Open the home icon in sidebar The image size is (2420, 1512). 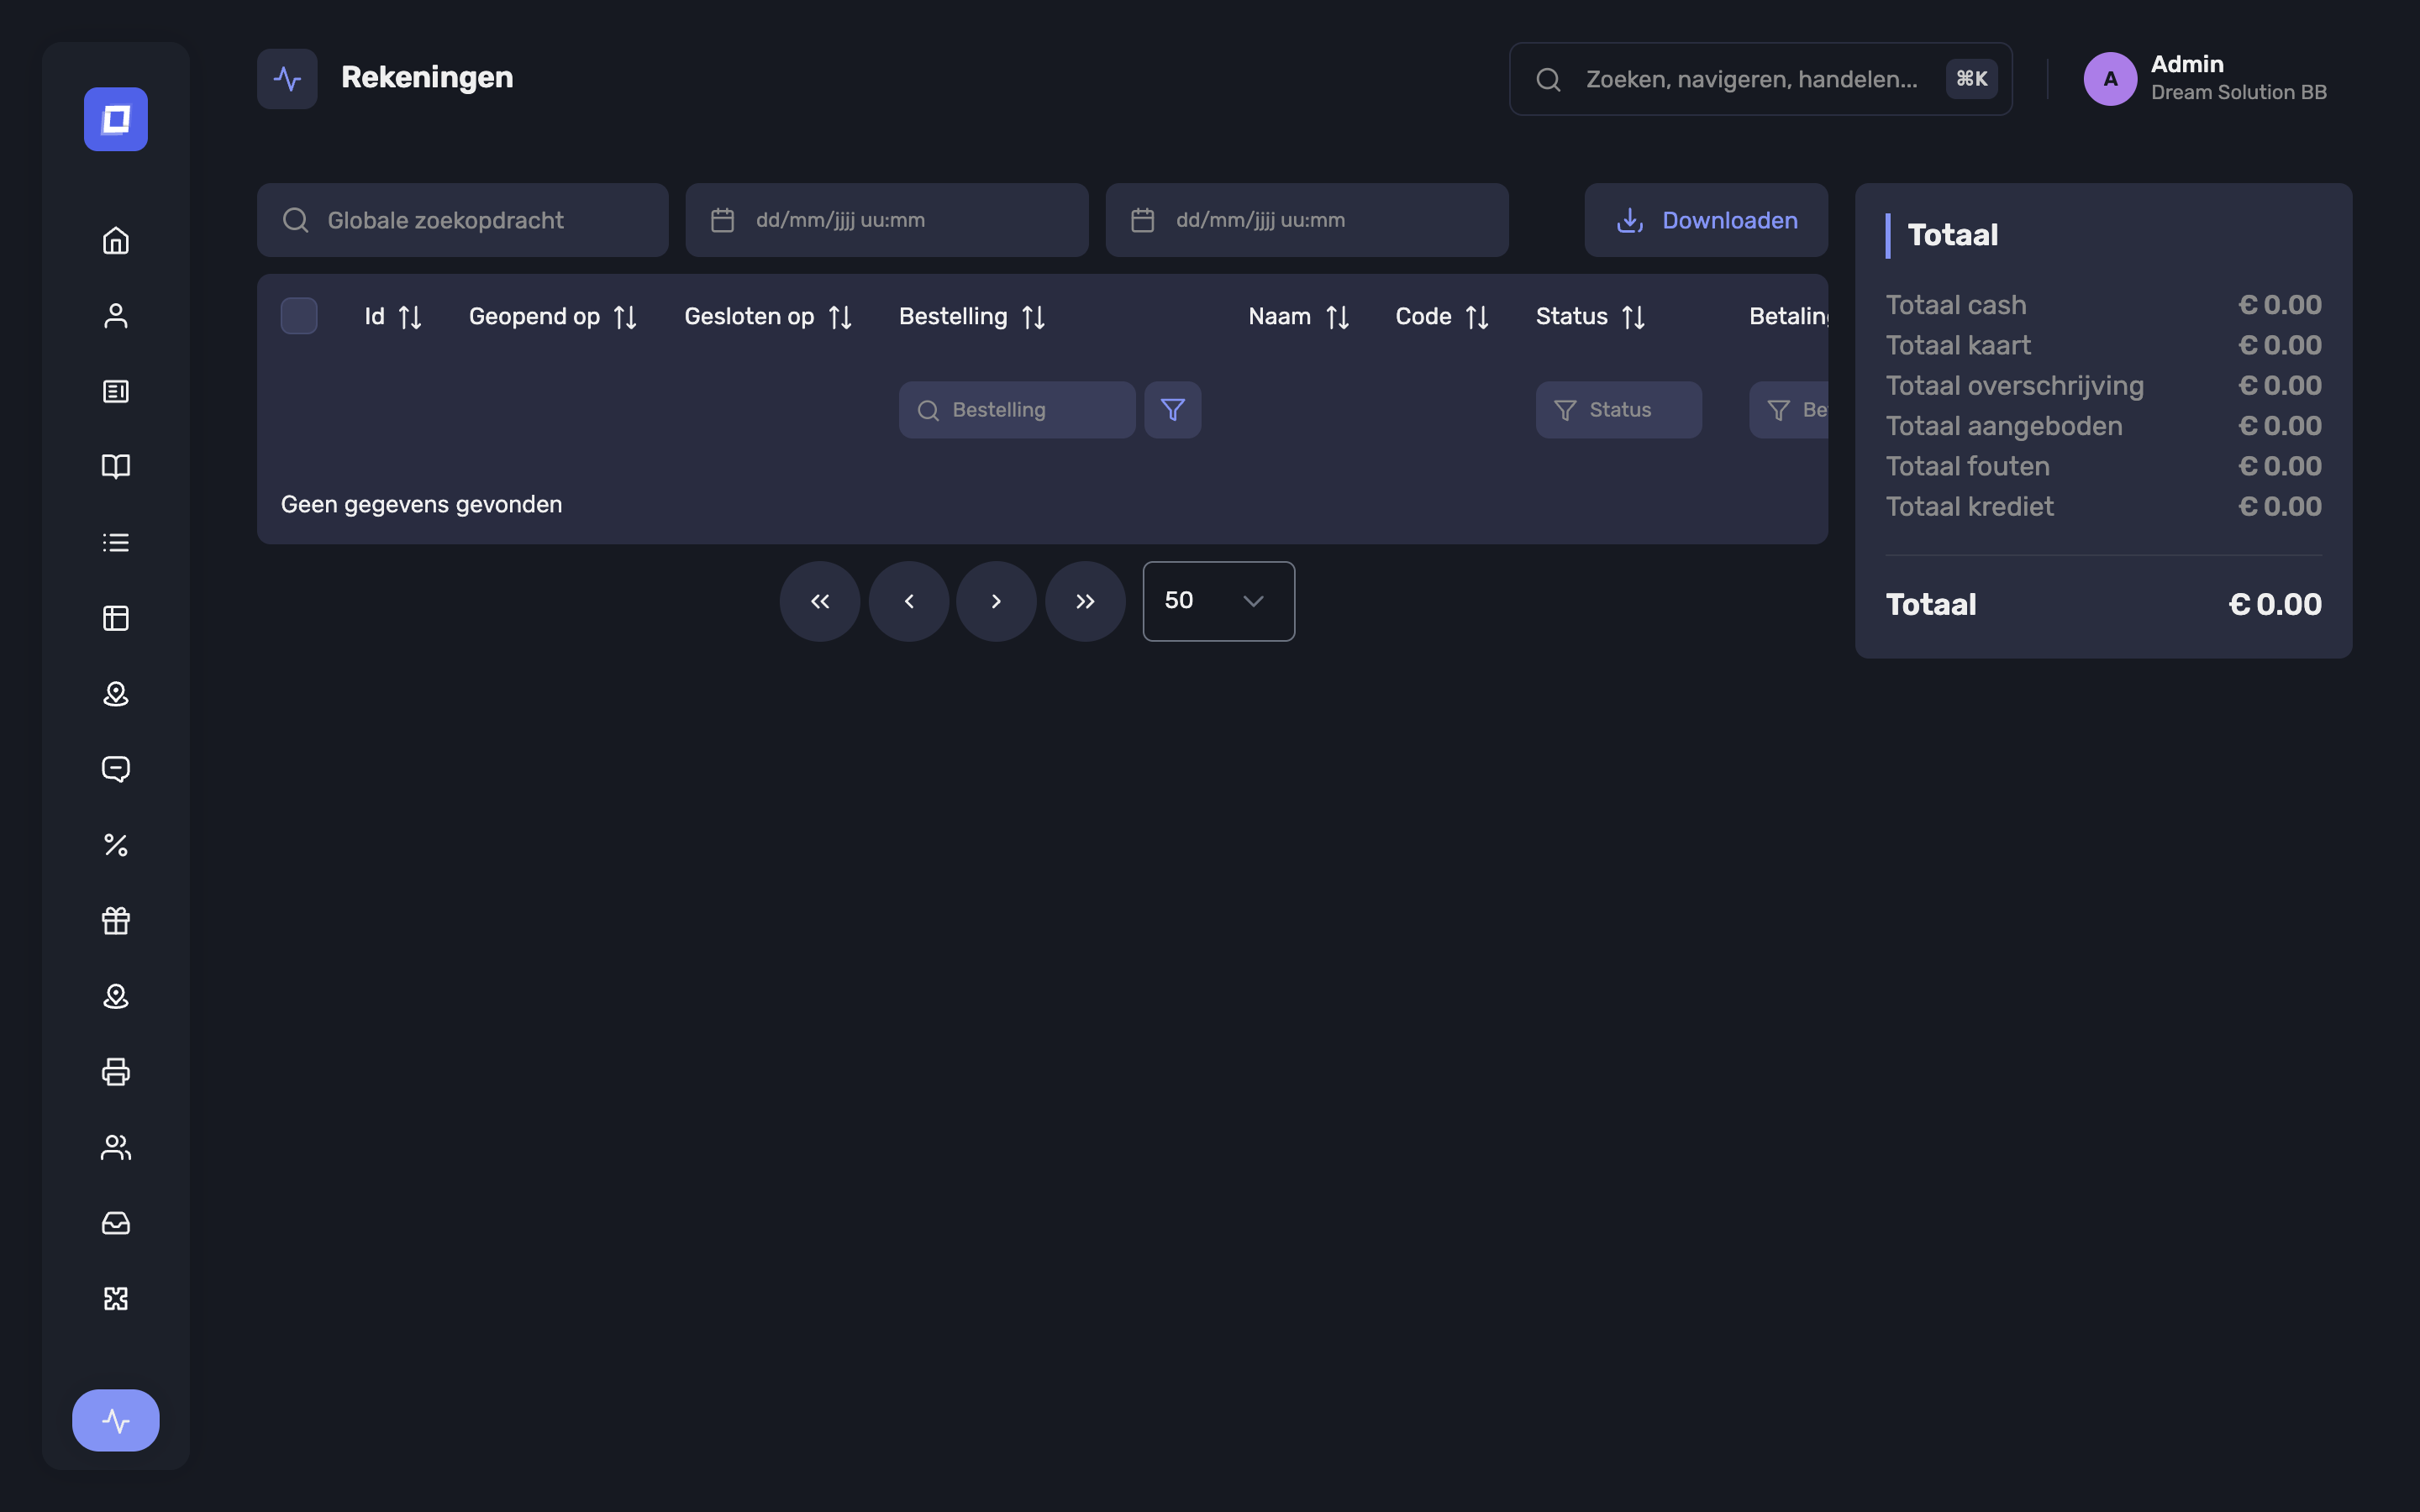point(116,240)
